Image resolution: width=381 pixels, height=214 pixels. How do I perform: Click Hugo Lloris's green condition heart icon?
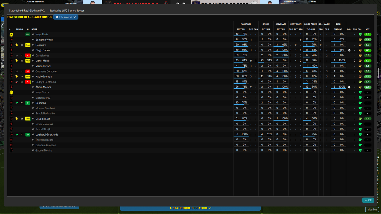click(360, 34)
